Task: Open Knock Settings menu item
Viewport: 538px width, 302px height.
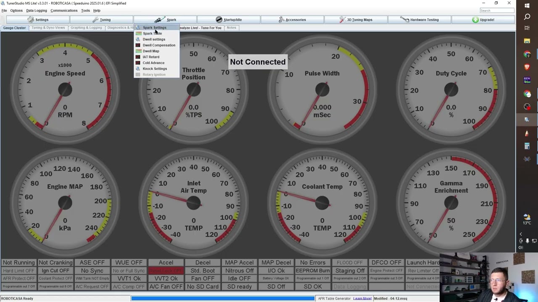Action: [x=156, y=69]
